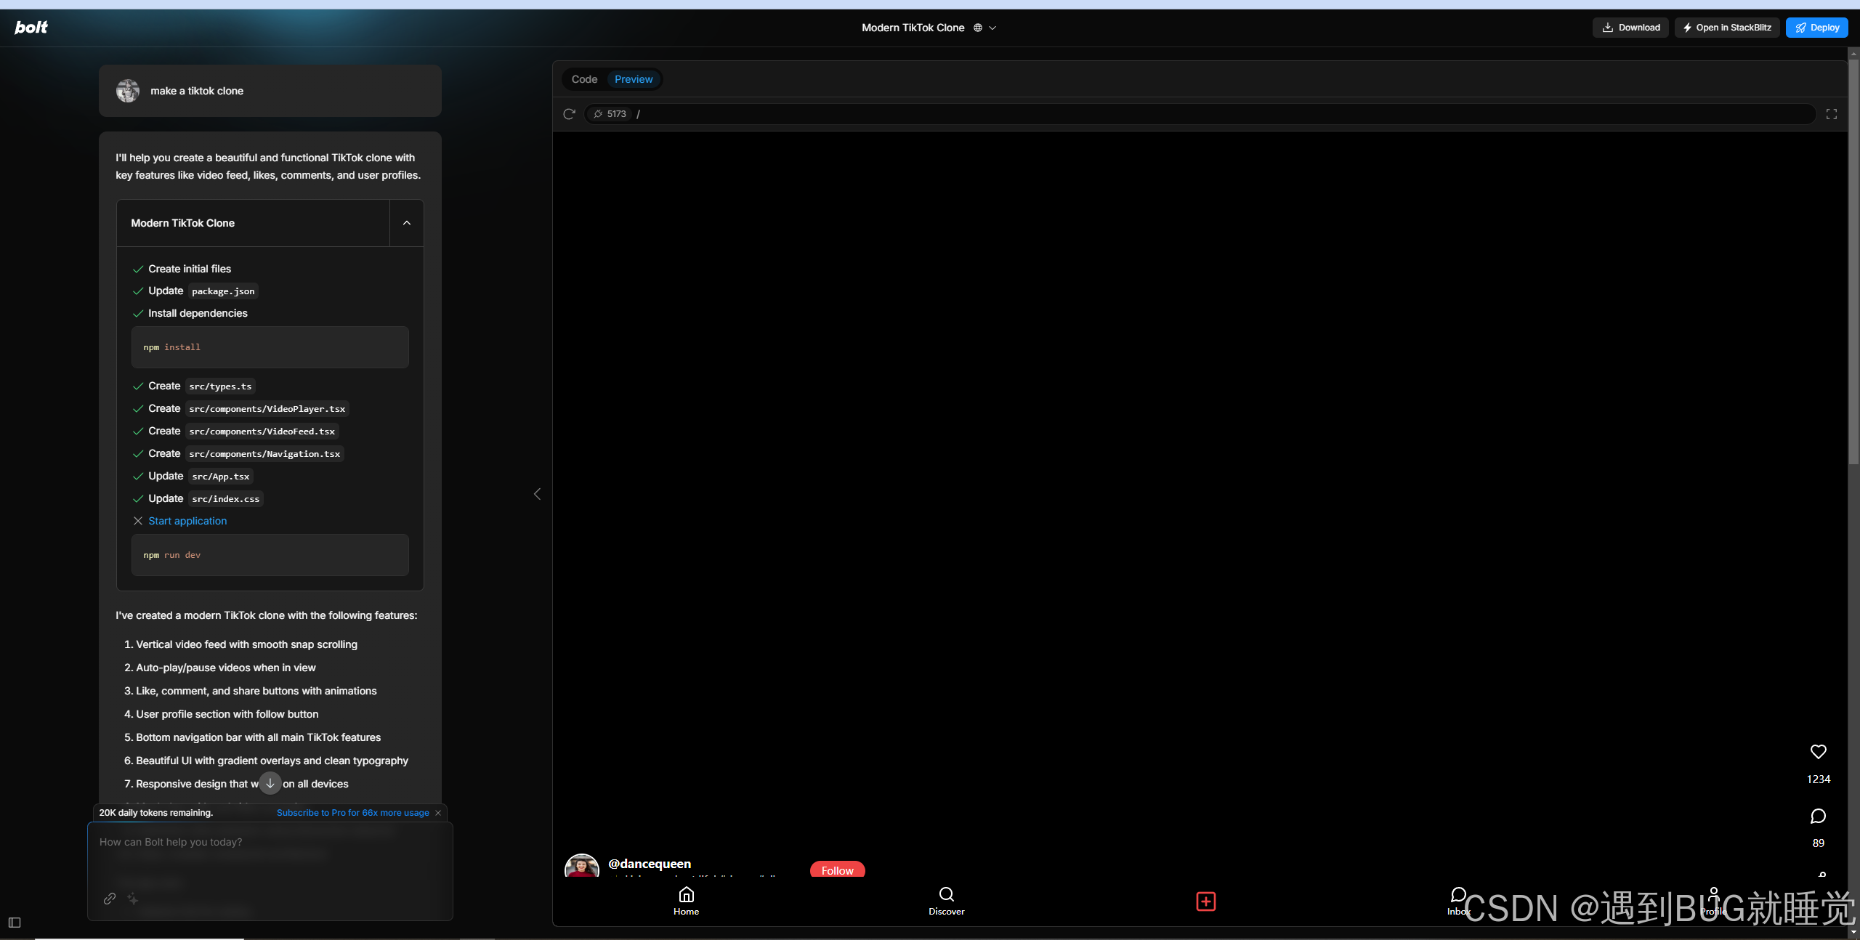Select the Preview tab
Image resolution: width=1860 pixels, height=940 pixels.
[634, 79]
